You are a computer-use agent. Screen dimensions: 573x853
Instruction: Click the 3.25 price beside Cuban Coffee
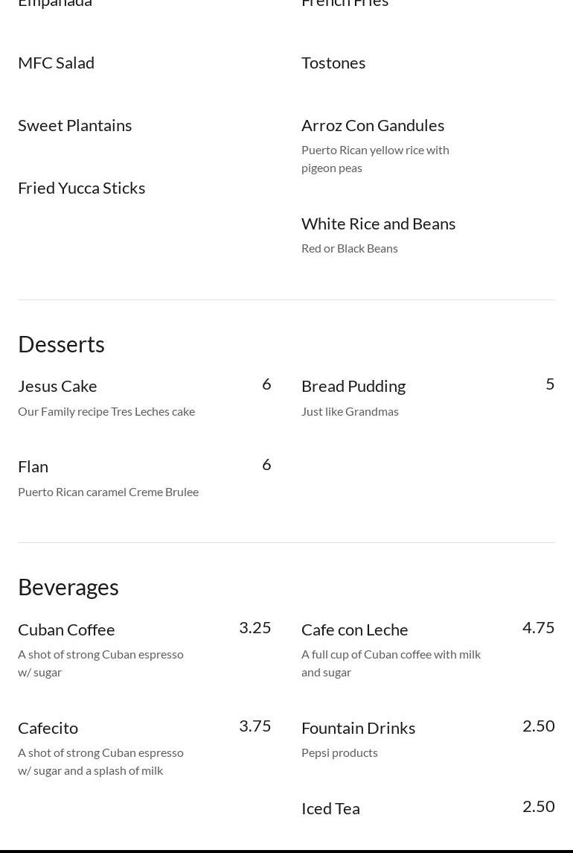tap(255, 627)
